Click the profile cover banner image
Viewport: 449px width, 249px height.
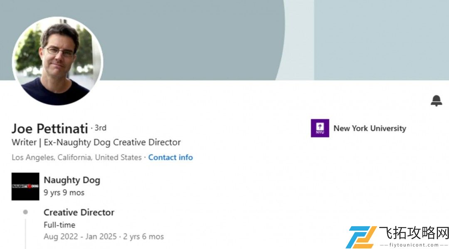coord(224,40)
